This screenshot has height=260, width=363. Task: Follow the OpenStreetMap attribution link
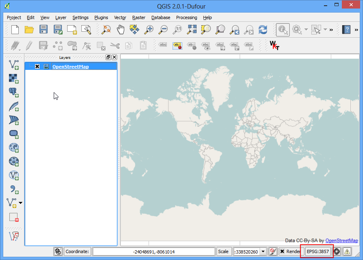pyautogui.click(x=342, y=240)
